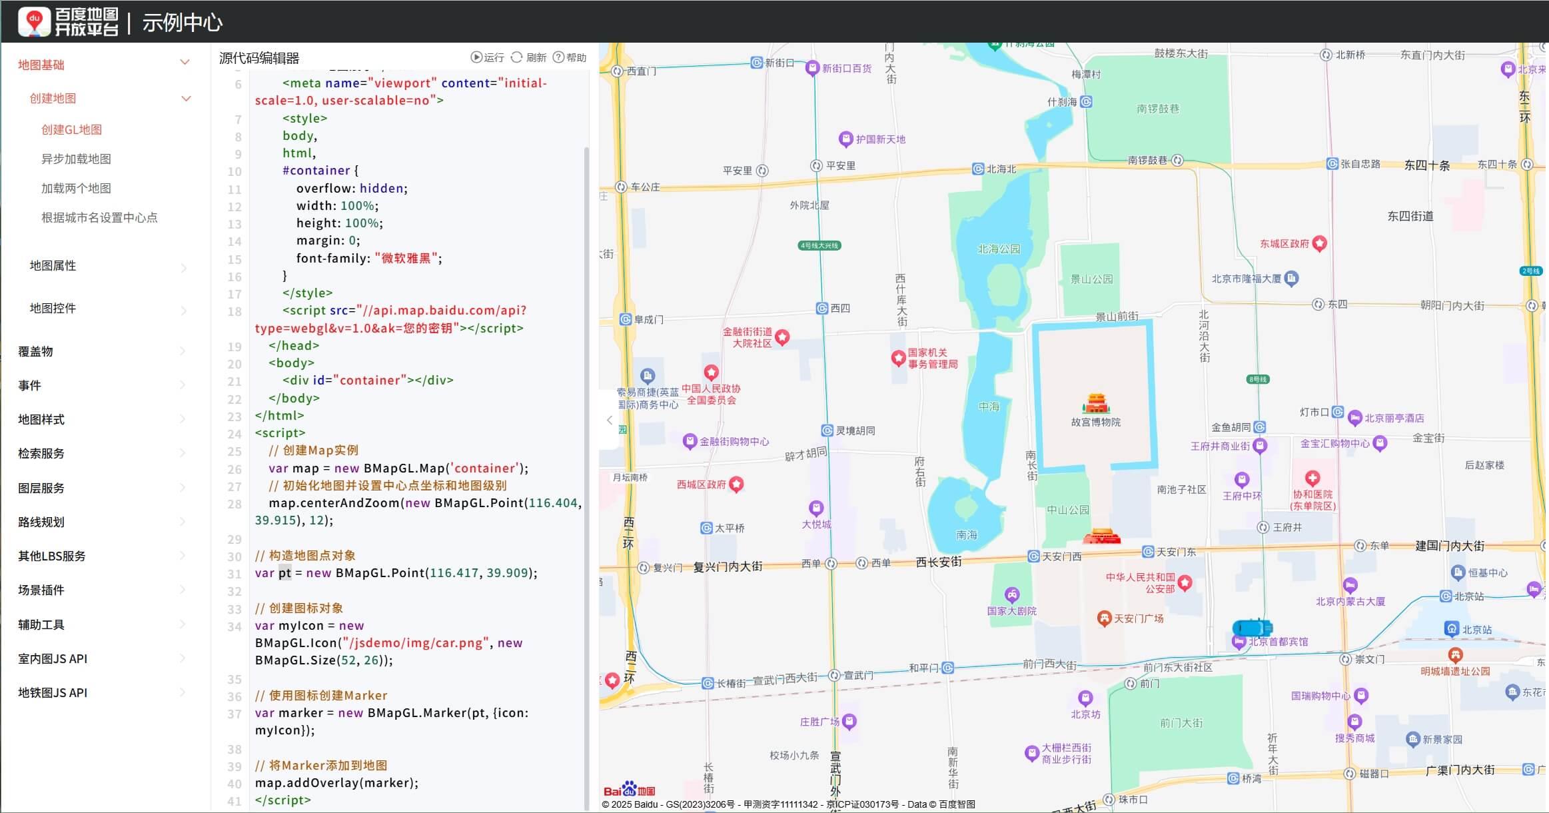The width and height of the screenshot is (1549, 813).
Task: Open the 创建GL地图 example
Action: [x=71, y=129]
